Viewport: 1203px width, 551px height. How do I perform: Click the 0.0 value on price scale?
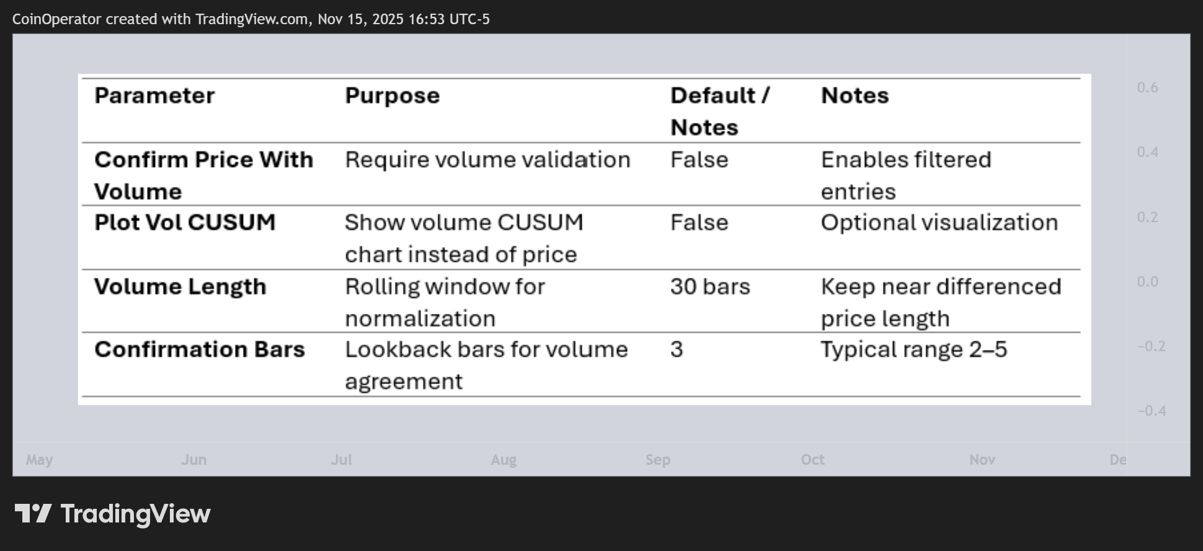tap(1147, 282)
